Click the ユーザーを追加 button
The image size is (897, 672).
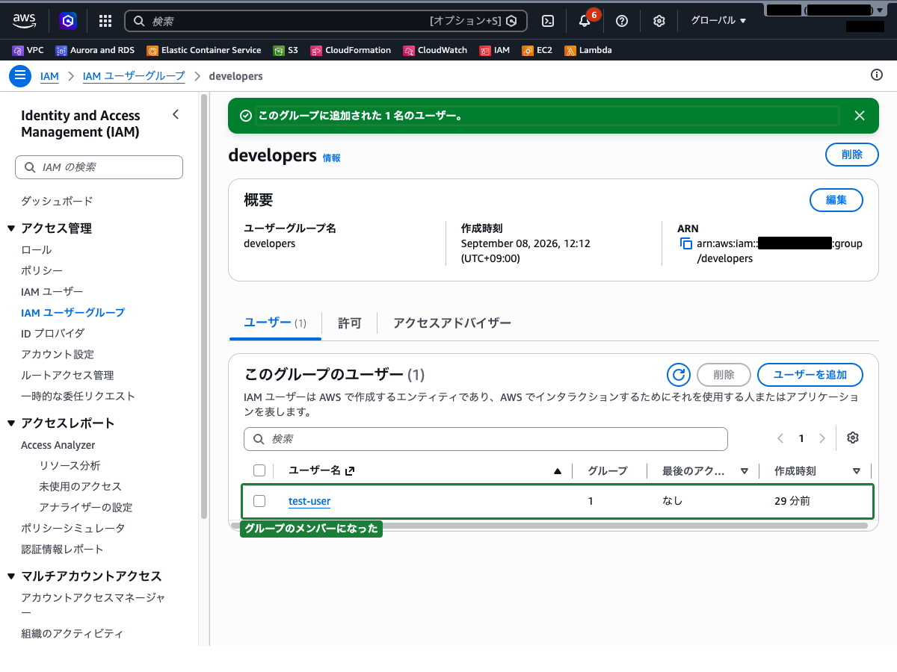[810, 375]
